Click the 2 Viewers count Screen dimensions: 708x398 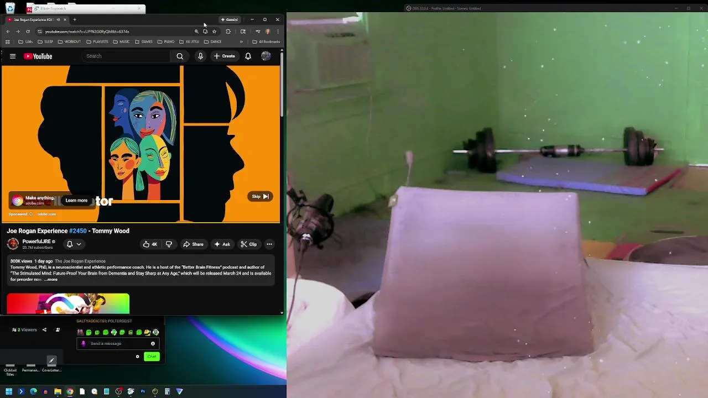tap(25, 330)
